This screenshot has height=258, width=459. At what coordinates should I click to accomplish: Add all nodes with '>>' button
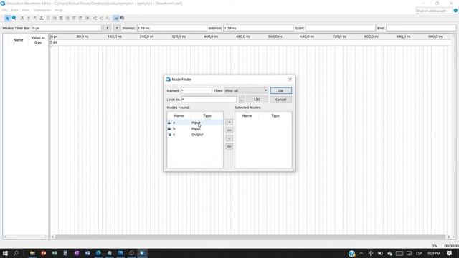tap(229, 130)
